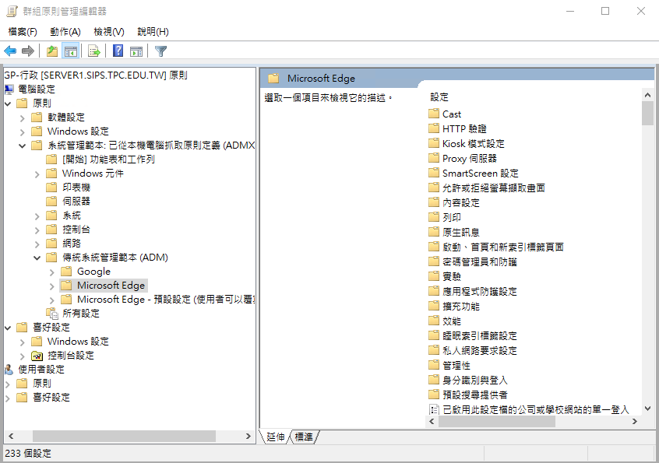
Task: Click the 預設搜尋提供者 folder icon
Action: (x=434, y=395)
